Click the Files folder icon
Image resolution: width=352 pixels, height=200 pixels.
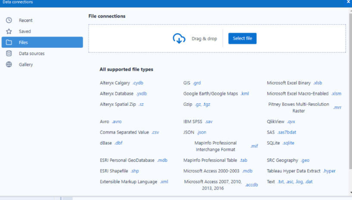[9, 43]
